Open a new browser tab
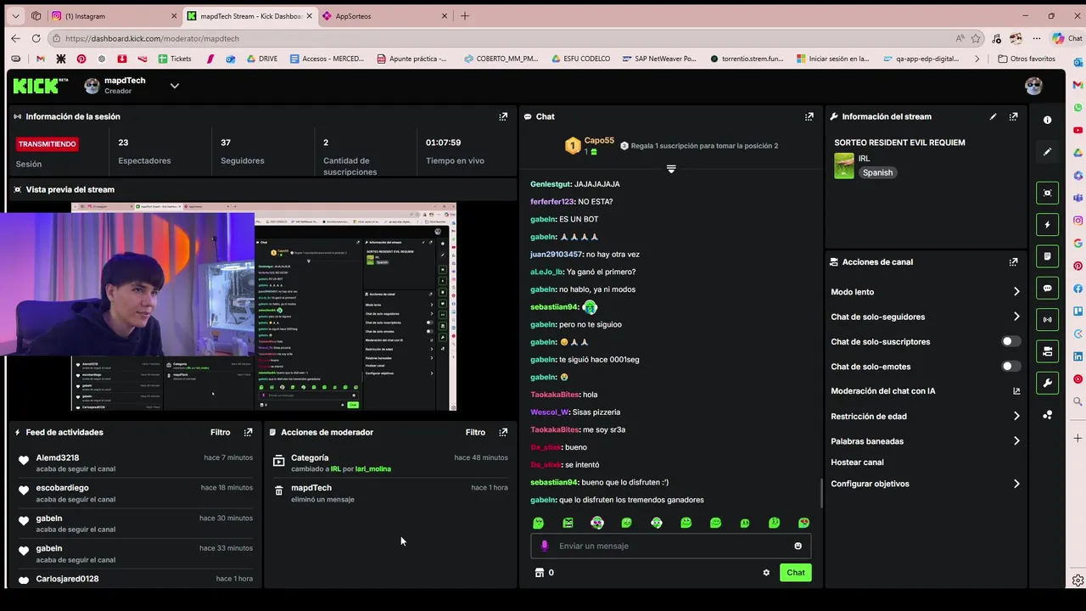The image size is (1086, 611). tap(464, 16)
